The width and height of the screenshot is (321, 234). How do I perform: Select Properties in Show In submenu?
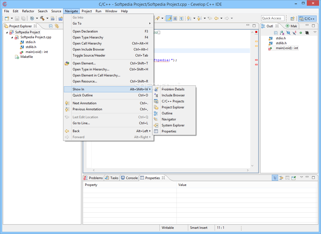[174, 131]
